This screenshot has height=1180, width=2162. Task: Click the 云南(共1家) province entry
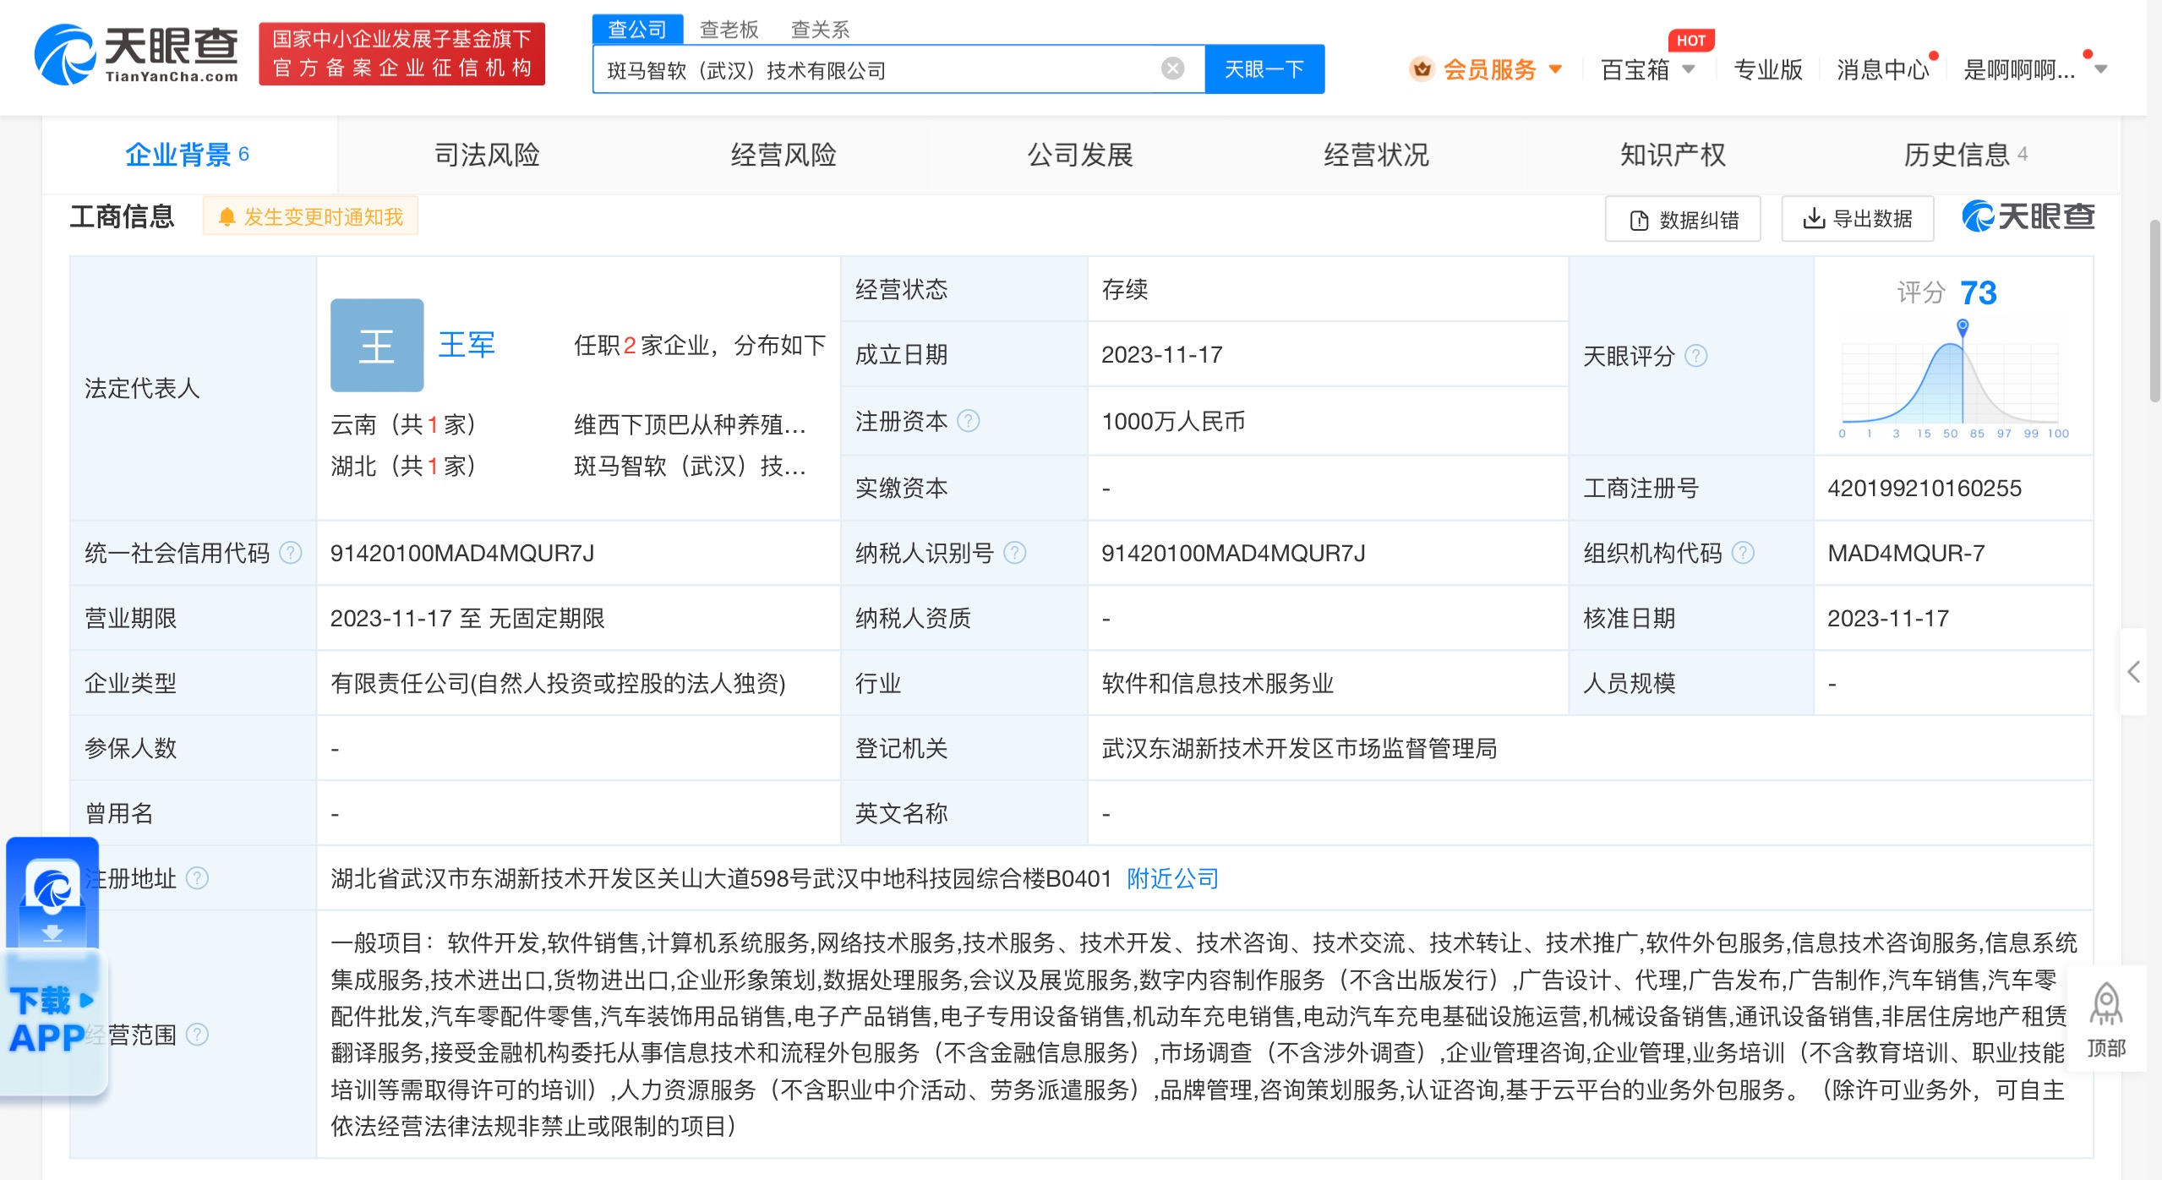point(403,424)
